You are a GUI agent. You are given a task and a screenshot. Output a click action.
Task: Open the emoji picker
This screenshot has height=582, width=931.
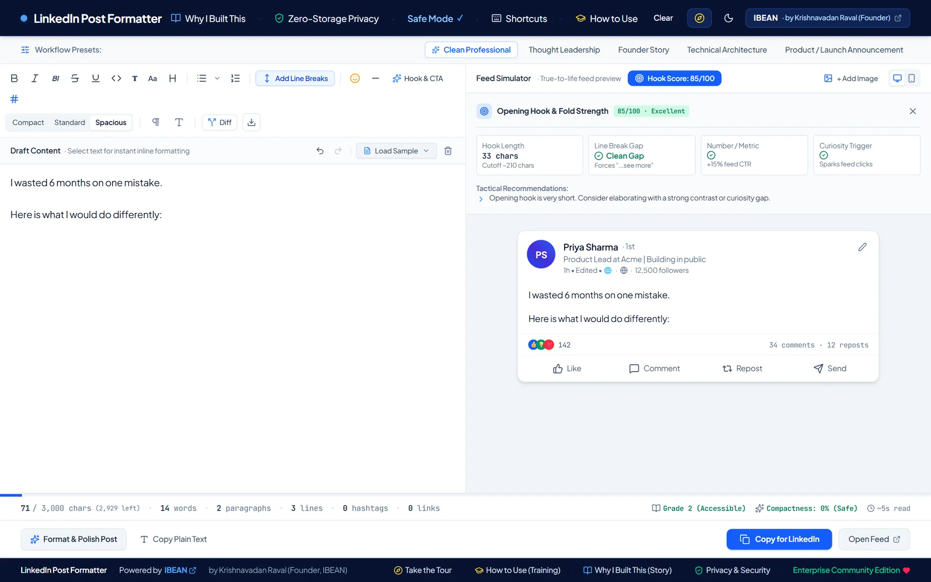click(355, 79)
